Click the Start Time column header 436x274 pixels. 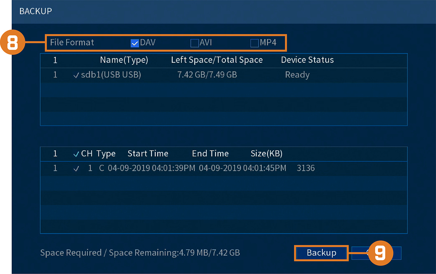(x=148, y=154)
